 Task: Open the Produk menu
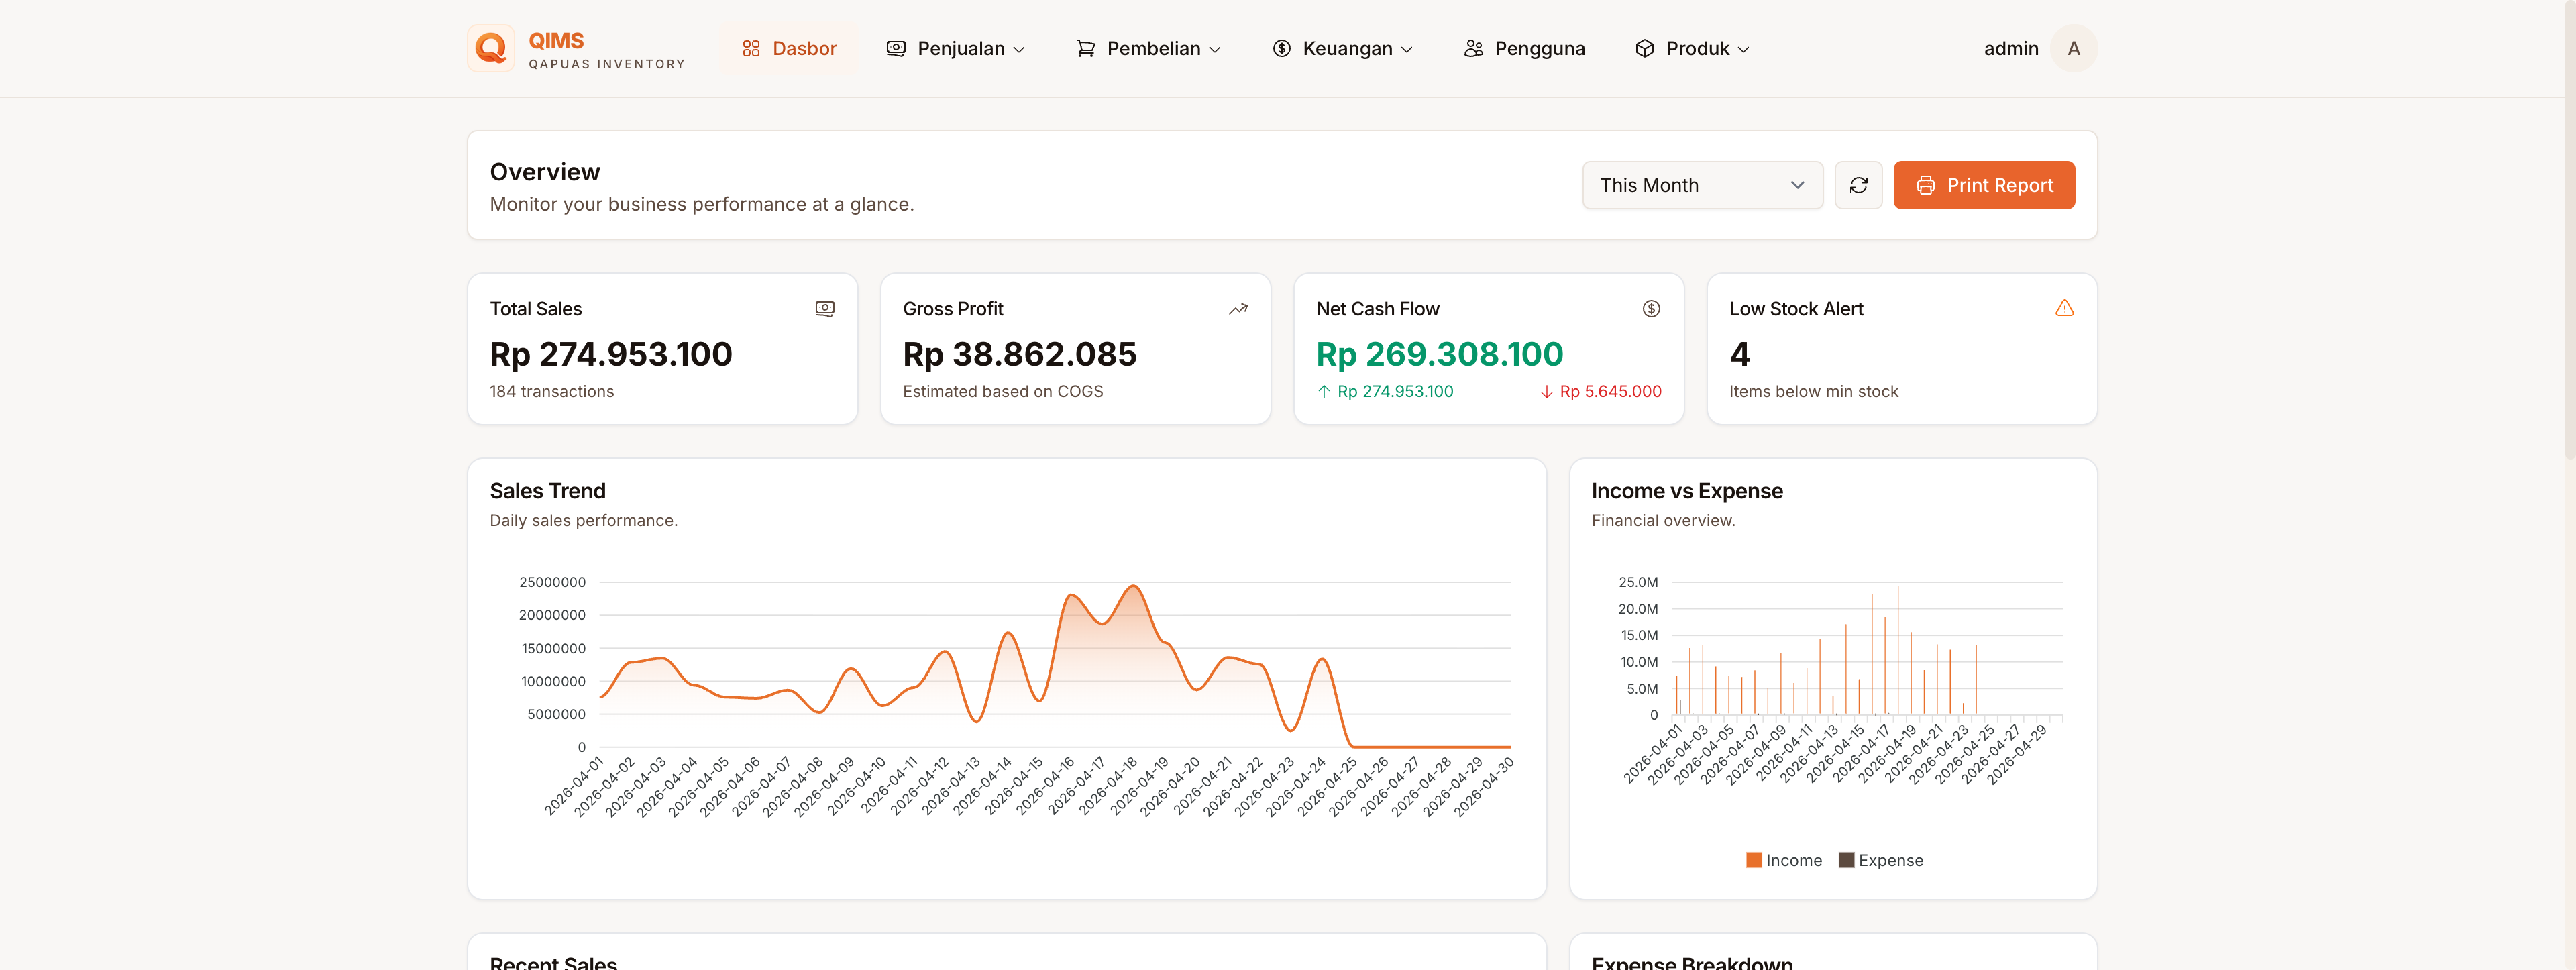pyautogui.click(x=1692, y=48)
